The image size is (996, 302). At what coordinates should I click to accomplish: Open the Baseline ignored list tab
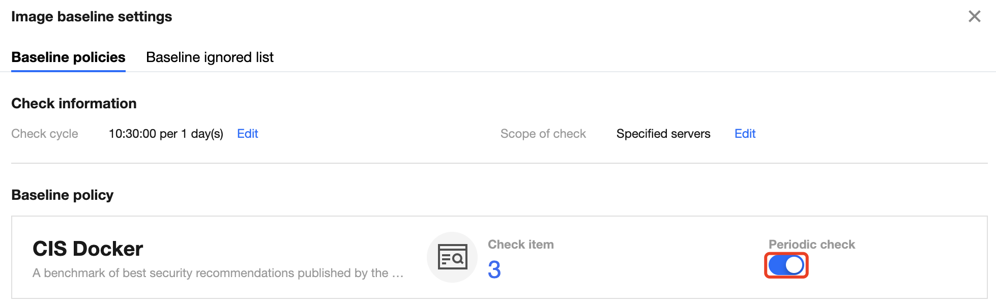[210, 57]
